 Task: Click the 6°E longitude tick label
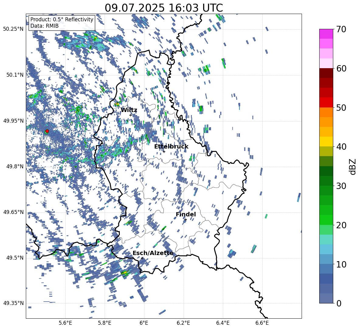tap(144, 323)
